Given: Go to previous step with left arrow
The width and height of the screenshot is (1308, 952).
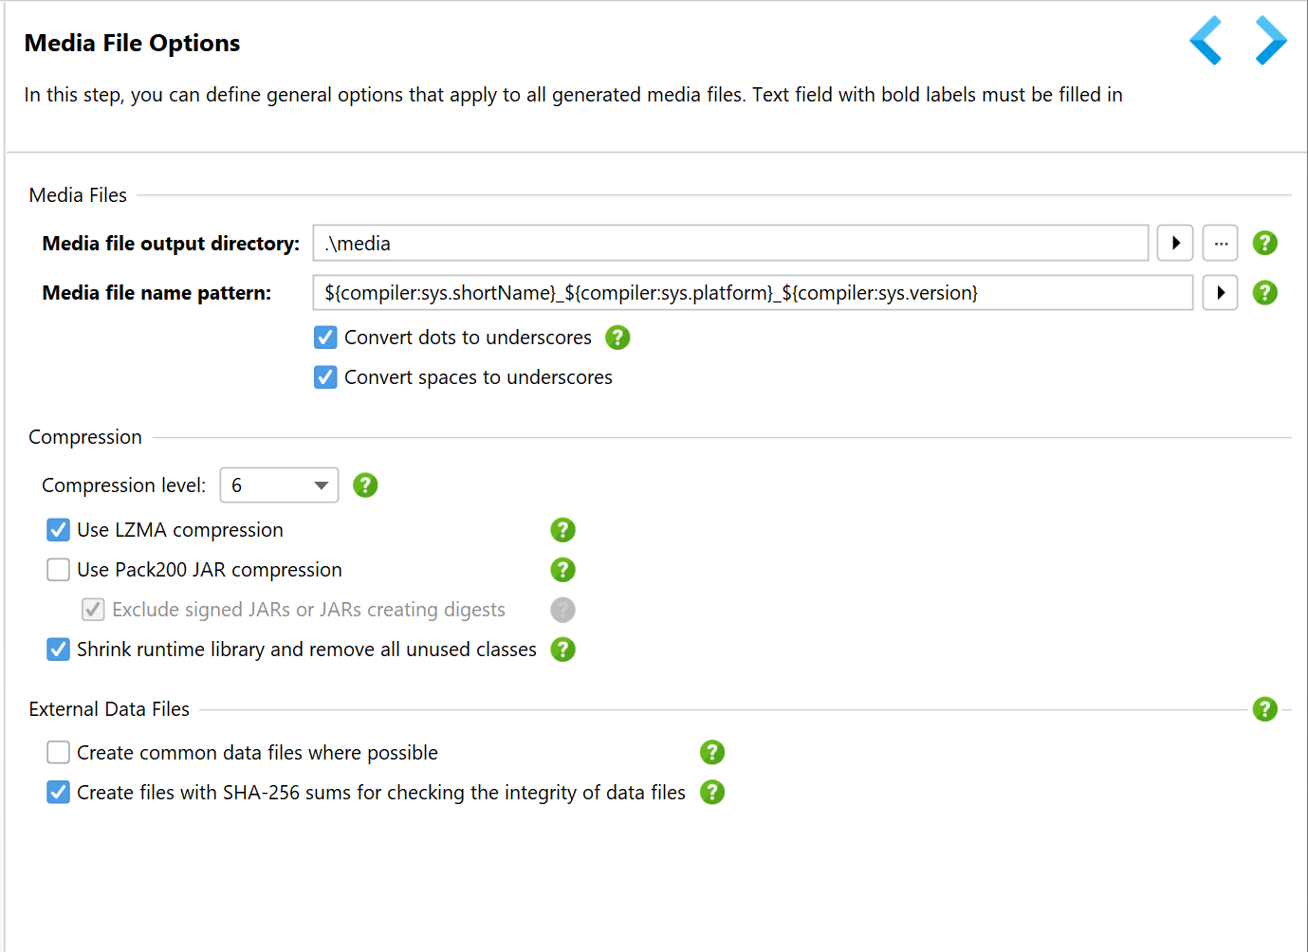Looking at the screenshot, I should pos(1206,41).
